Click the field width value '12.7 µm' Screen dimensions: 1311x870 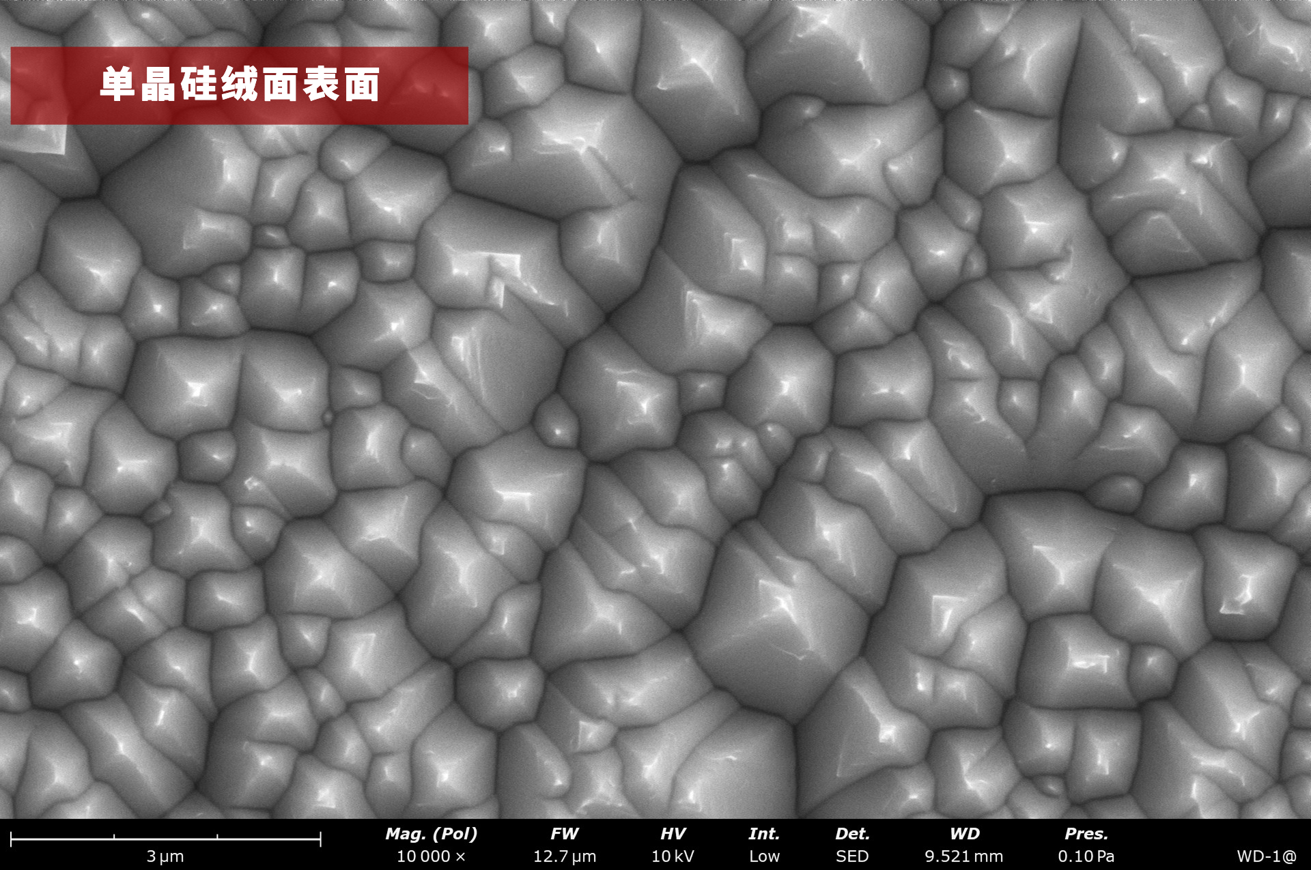click(565, 856)
